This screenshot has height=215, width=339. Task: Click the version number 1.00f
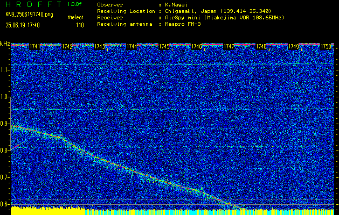pos(74,4)
